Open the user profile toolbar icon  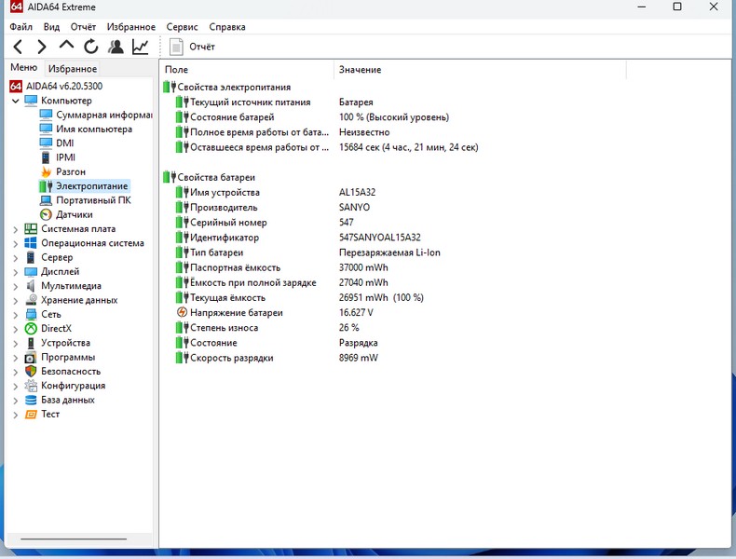tap(116, 47)
